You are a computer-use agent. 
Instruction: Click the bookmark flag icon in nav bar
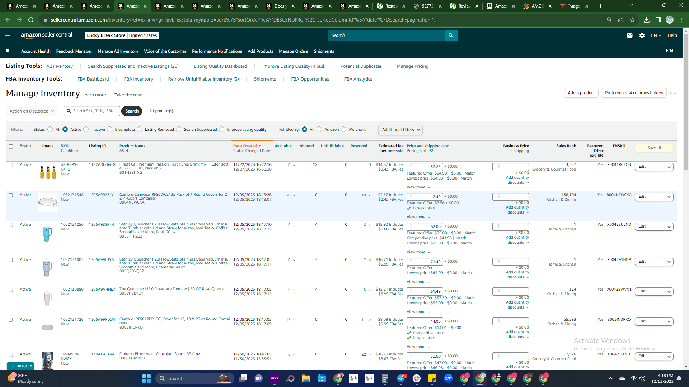pos(8,51)
